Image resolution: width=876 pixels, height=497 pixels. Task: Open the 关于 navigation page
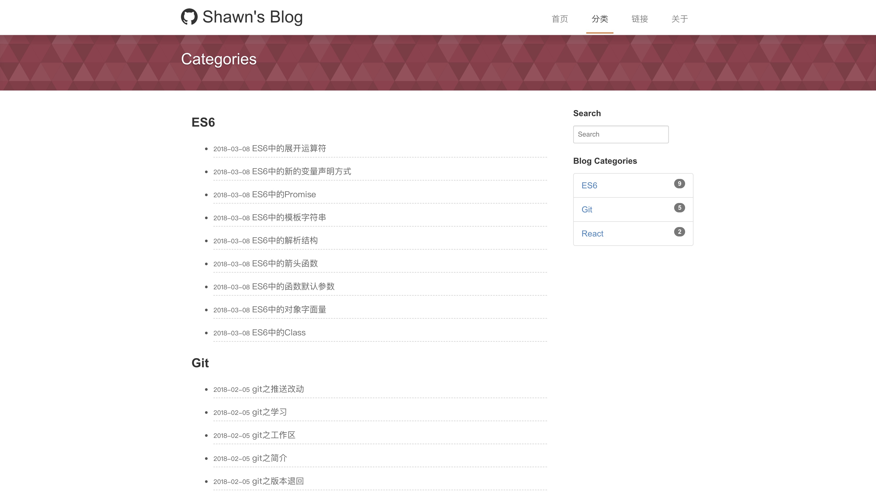pyautogui.click(x=680, y=19)
